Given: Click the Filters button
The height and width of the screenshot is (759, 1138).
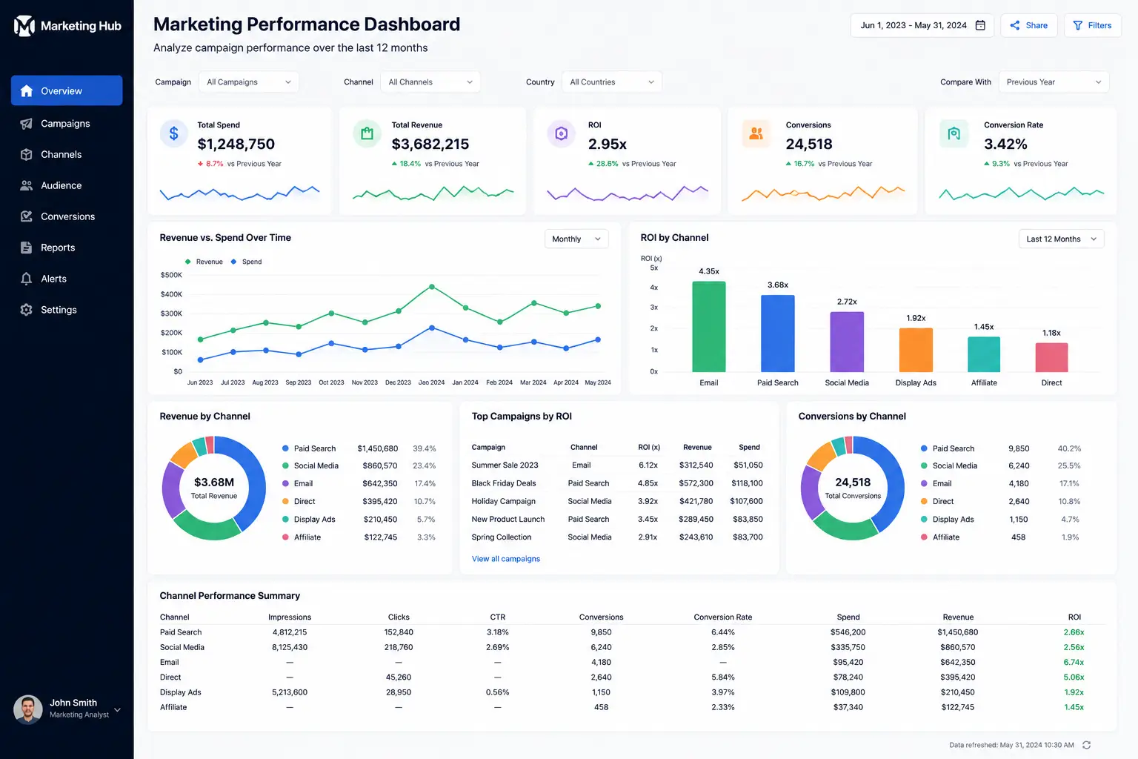Looking at the screenshot, I should click(x=1093, y=25).
